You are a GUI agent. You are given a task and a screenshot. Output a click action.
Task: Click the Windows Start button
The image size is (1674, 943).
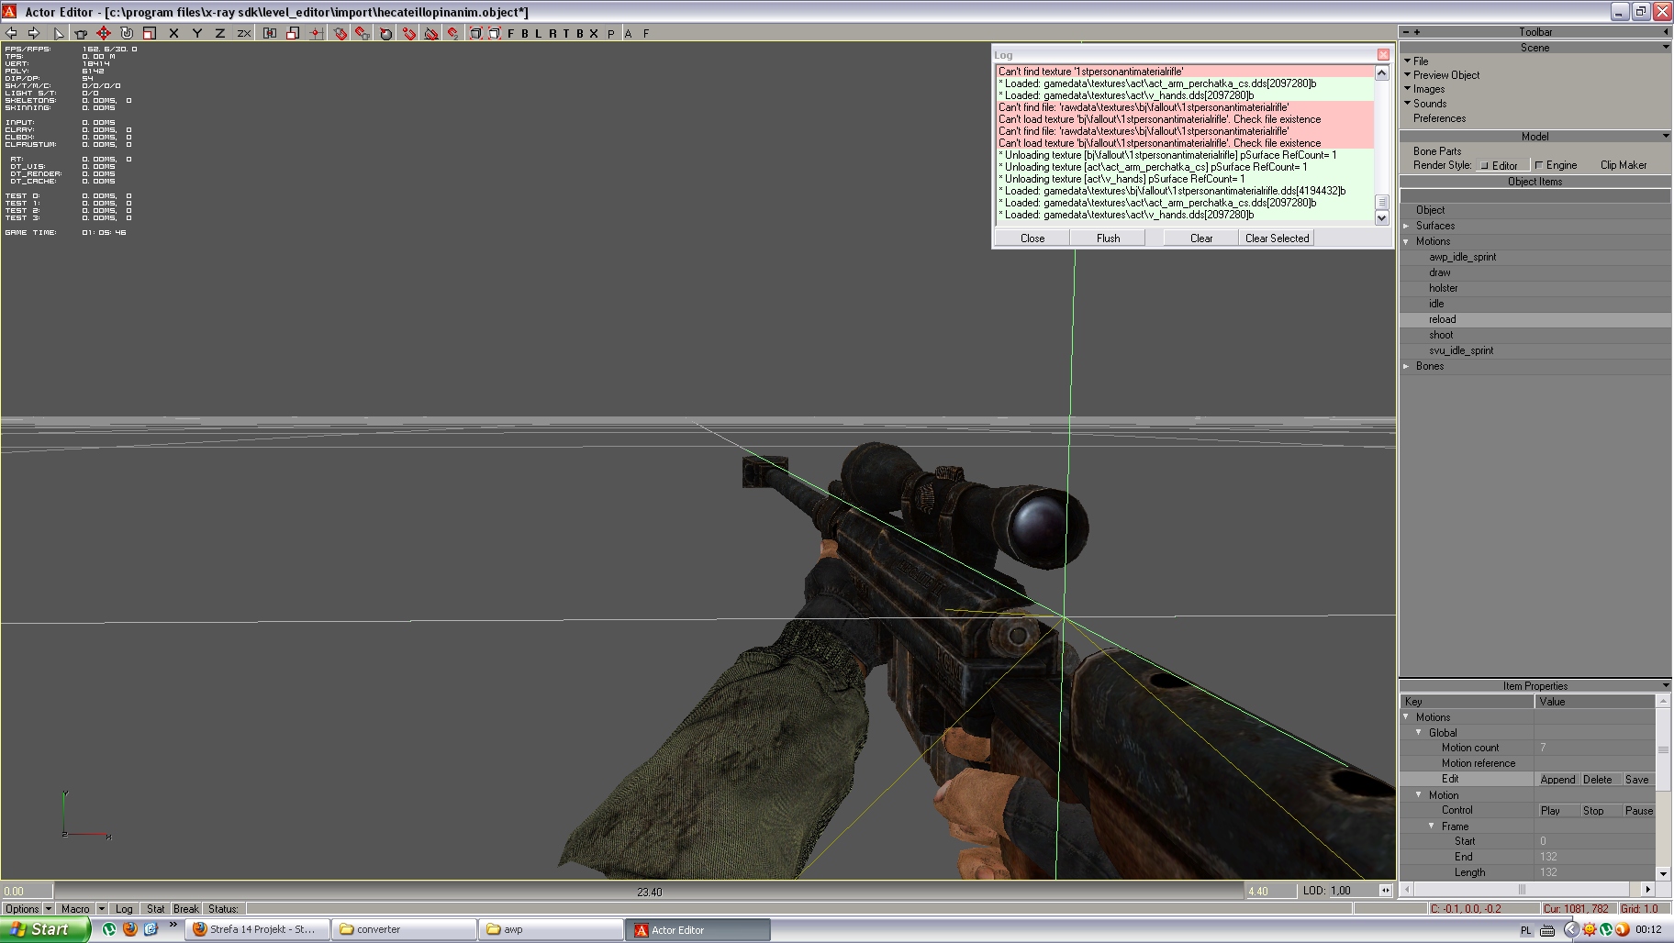45,929
